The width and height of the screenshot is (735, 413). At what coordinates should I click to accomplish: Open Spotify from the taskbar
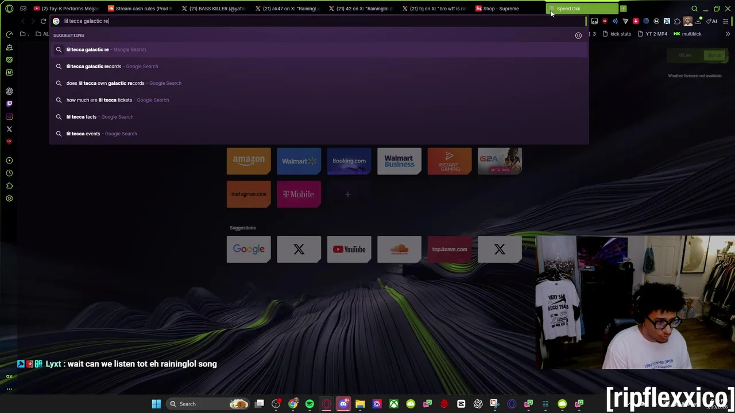pyautogui.click(x=310, y=404)
